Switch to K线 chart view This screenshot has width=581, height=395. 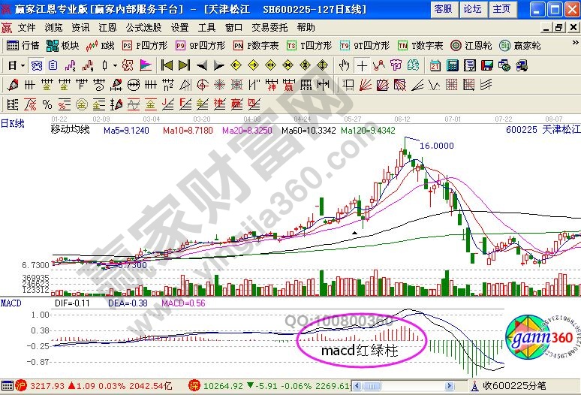pos(101,45)
